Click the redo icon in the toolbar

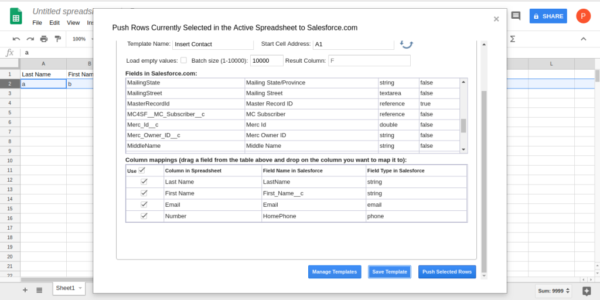[x=30, y=39]
